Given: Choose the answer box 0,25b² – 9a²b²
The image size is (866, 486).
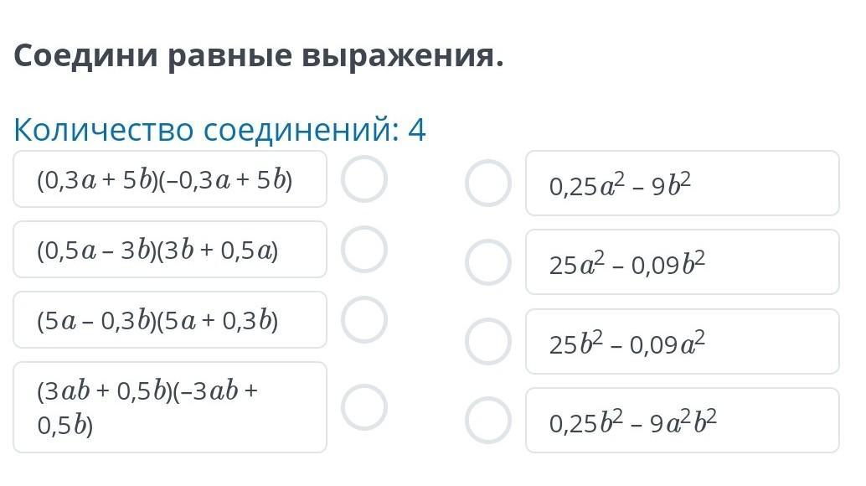Looking at the screenshot, I should pyautogui.click(x=683, y=421).
